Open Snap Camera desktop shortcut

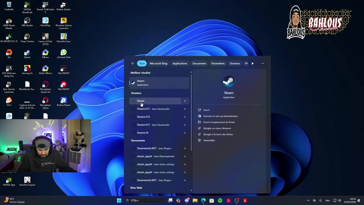point(27,38)
